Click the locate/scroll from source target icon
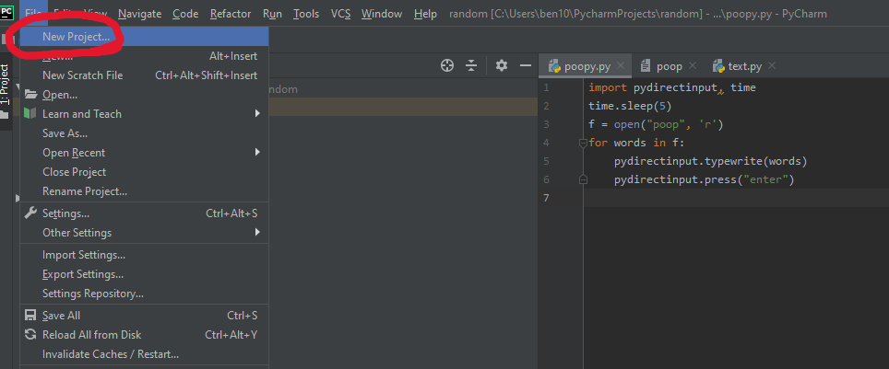This screenshot has width=889, height=369. tap(447, 65)
